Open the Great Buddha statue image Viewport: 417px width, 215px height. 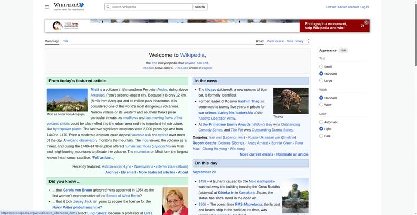coord(295,196)
